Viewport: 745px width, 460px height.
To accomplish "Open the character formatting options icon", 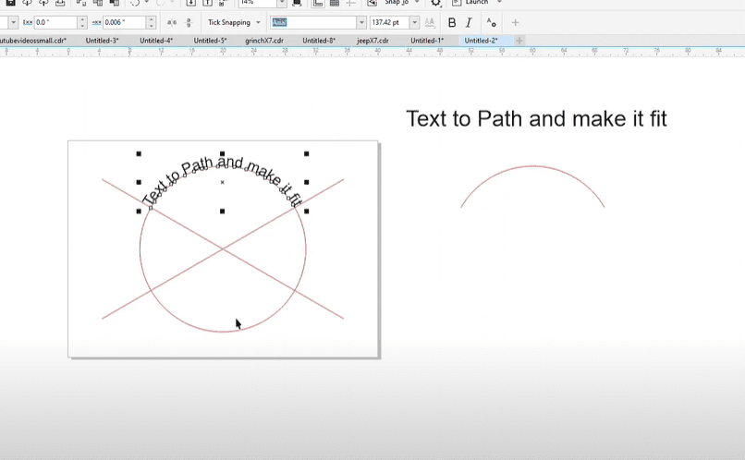I will (x=491, y=22).
